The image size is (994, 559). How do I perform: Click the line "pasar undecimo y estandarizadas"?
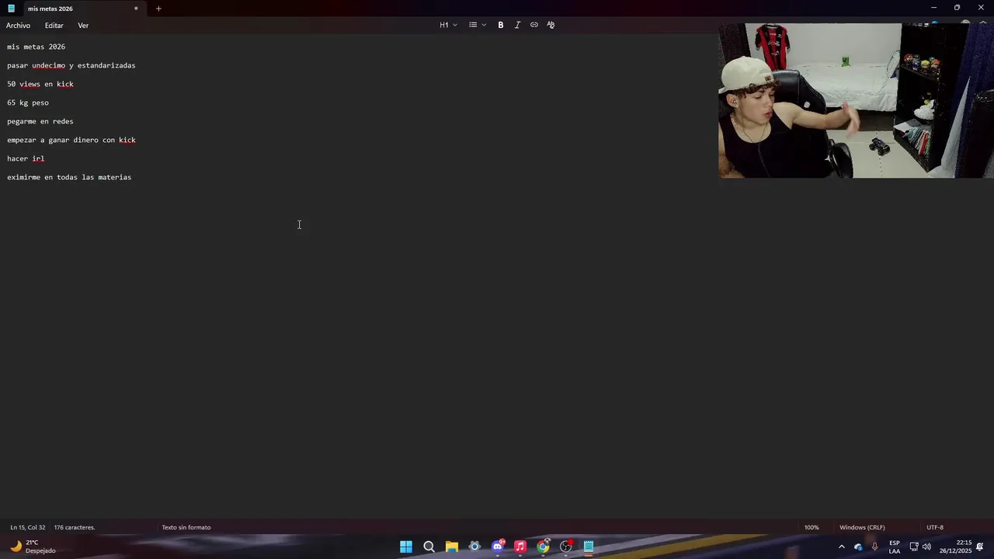click(71, 65)
